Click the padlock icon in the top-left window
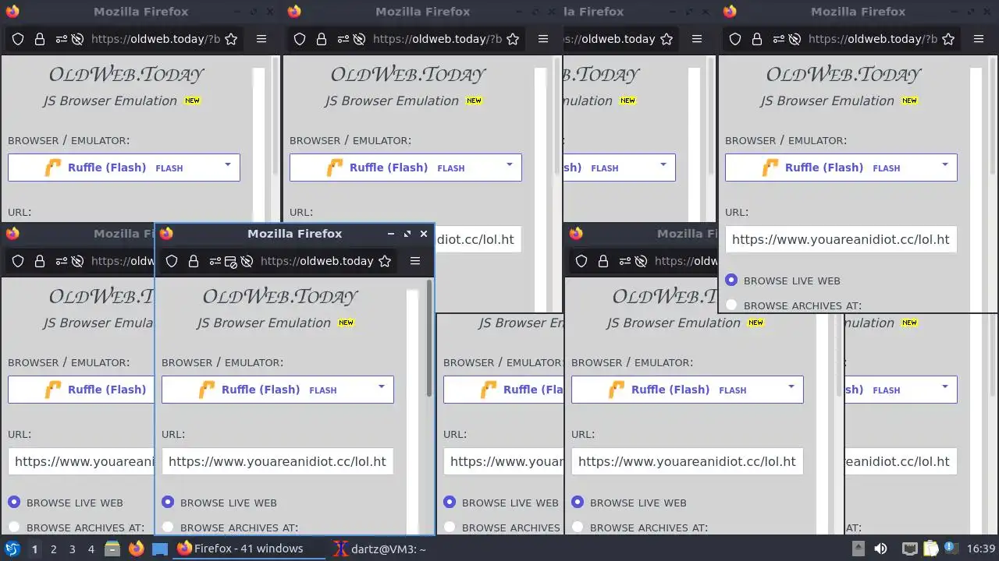999x561 pixels. [40, 39]
